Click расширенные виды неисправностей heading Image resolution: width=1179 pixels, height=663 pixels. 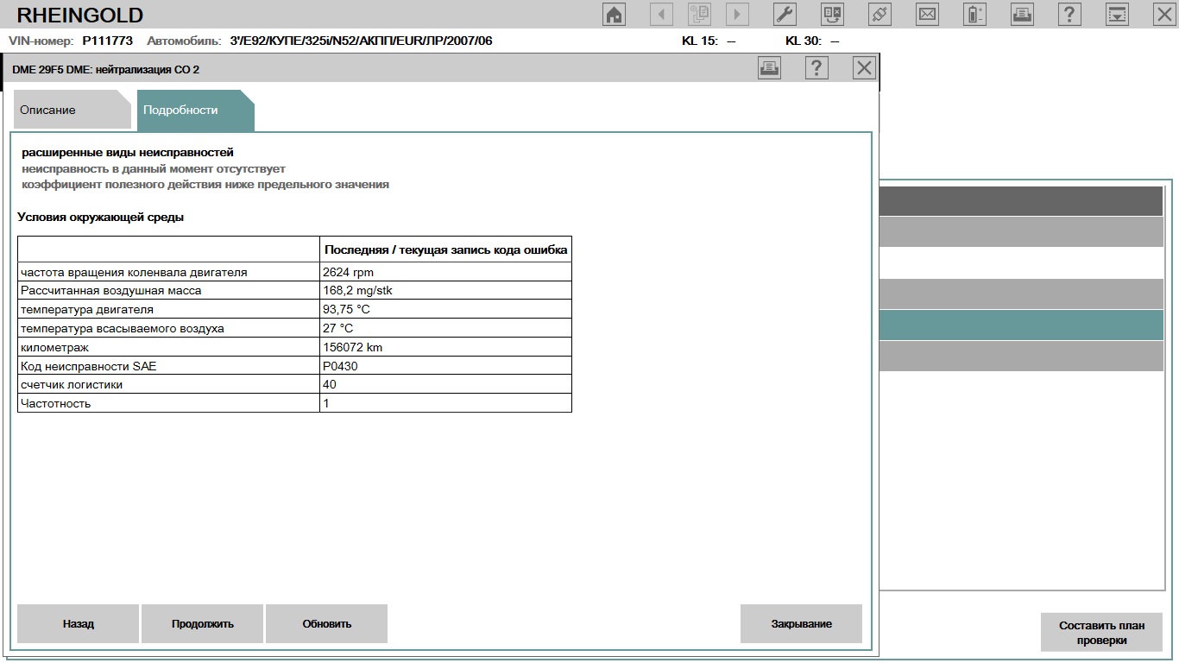pyautogui.click(x=128, y=153)
